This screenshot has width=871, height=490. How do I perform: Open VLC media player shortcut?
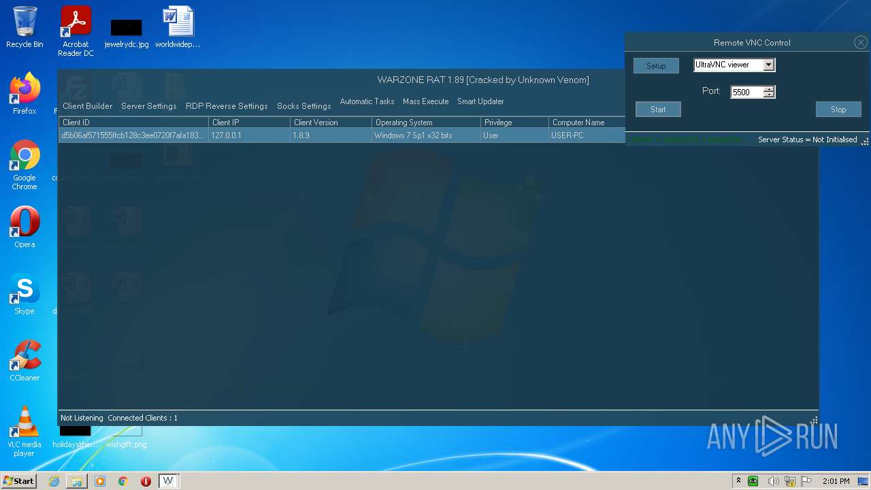click(24, 431)
